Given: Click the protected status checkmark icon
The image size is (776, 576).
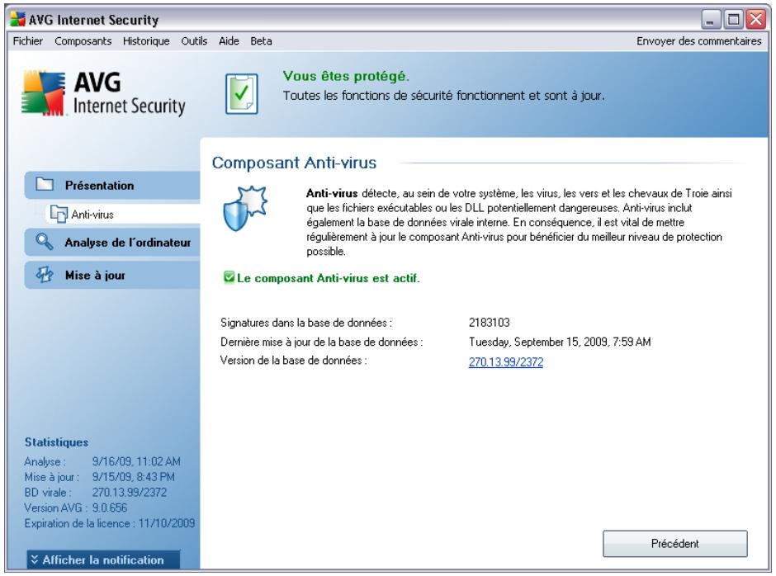Looking at the screenshot, I should pyautogui.click(x=242, y=94).
